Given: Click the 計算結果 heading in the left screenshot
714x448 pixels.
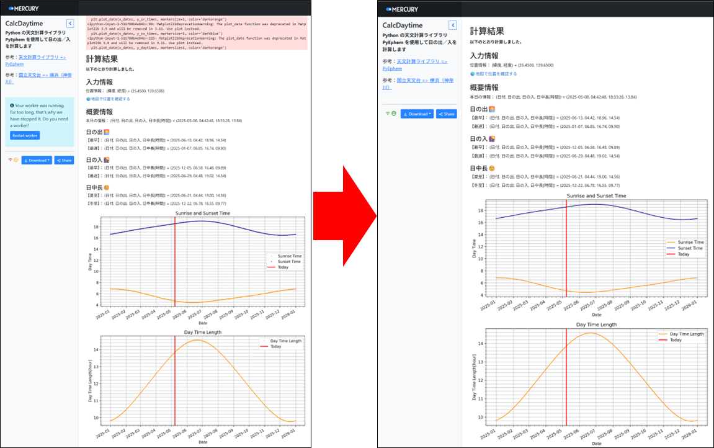Looking at the screenshot, I should coord(102,59).
